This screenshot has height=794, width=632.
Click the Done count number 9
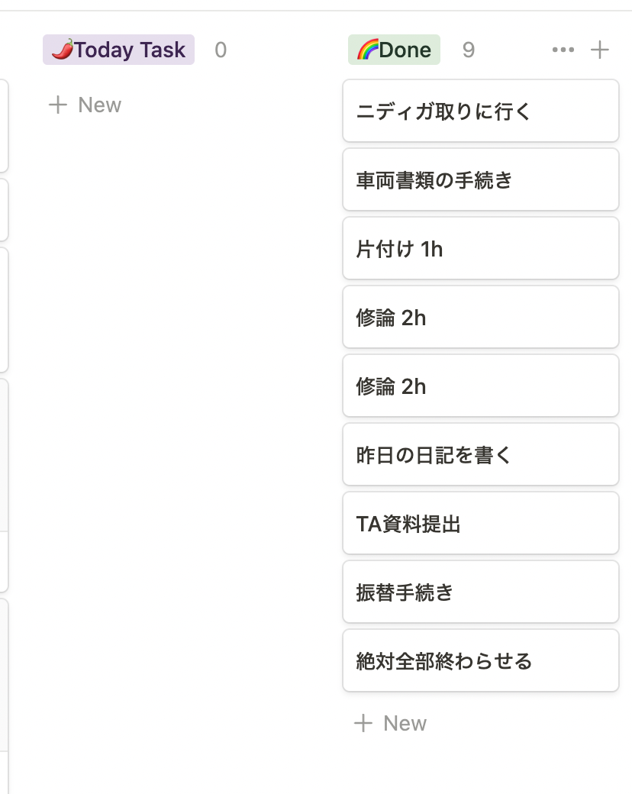coord(469,50)
